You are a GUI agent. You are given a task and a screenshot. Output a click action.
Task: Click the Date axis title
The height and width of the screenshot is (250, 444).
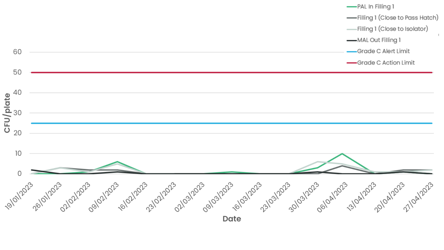[x=232, y=219]
